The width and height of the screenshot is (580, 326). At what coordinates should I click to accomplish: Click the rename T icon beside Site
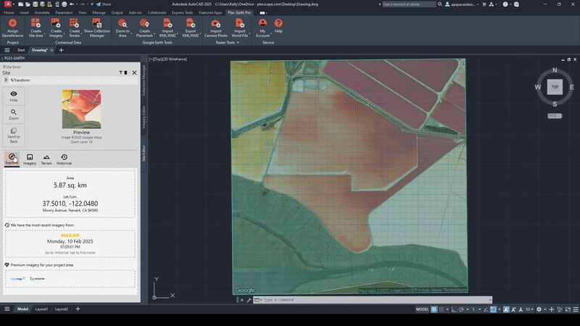(x=120, y=73)
